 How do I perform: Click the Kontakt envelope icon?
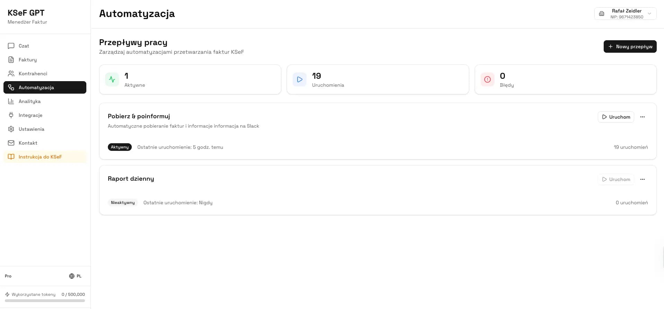(11, 143)
